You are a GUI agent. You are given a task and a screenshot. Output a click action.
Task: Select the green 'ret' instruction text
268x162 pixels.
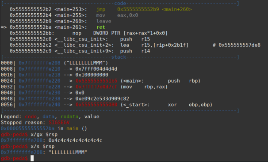[101, 27]
